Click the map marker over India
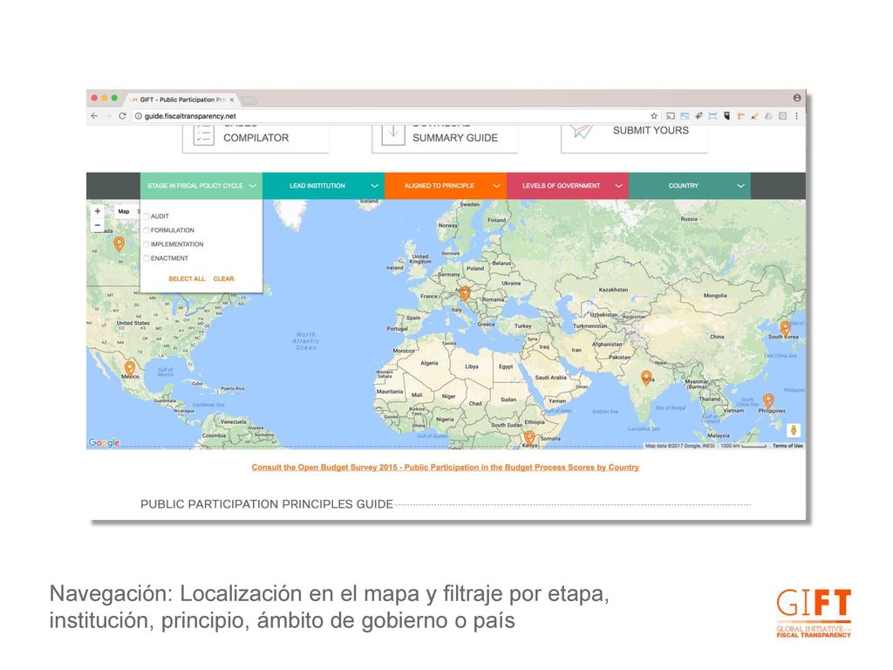Screen dimensions: 893x670 click(646, 377)
